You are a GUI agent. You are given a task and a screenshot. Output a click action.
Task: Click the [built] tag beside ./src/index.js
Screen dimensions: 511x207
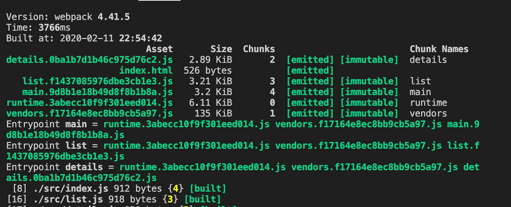pos(207,189)
